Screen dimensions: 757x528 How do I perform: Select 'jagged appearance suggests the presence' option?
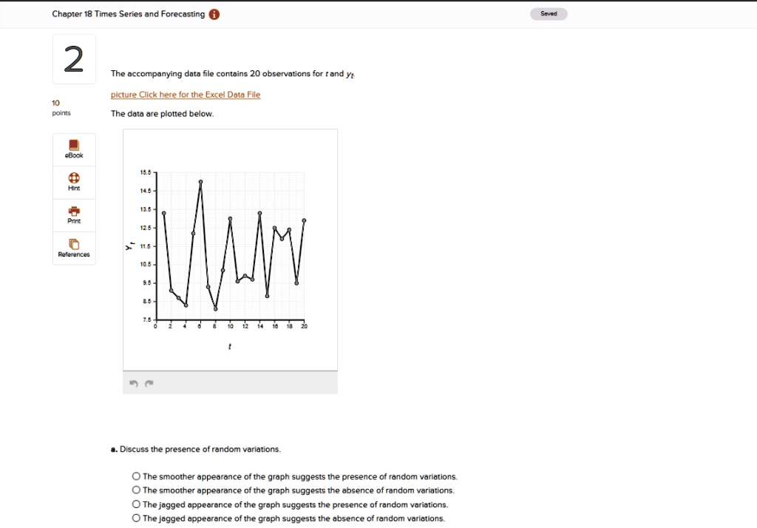[136, 504]
